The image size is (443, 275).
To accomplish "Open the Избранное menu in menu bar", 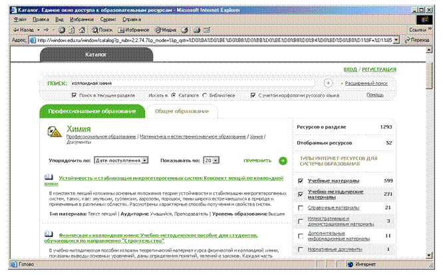I will coord(82,19).
